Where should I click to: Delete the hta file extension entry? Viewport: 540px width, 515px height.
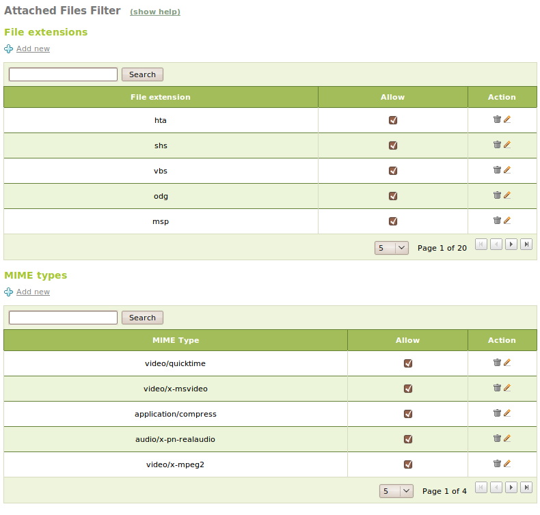[x=497, y=120]
